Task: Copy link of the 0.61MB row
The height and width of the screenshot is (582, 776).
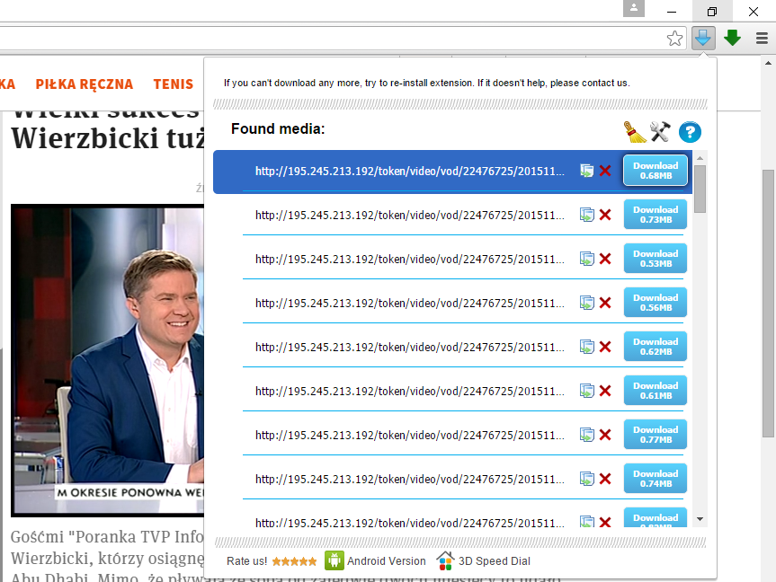Action: 587,391
